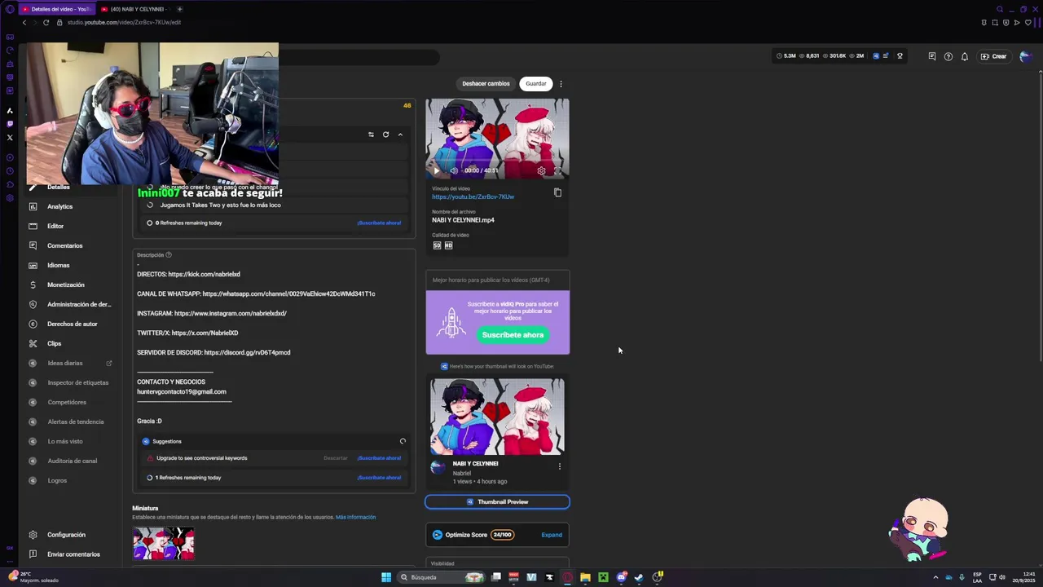Image resolution: width=1043 pixels, height=587 pixels.
Task: Open video player settings gear
Action: [x=541, y=170]
